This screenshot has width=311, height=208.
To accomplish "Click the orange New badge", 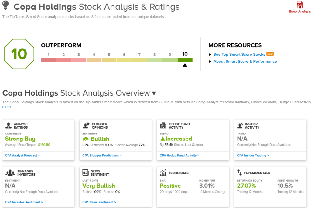I will point(270,54).
